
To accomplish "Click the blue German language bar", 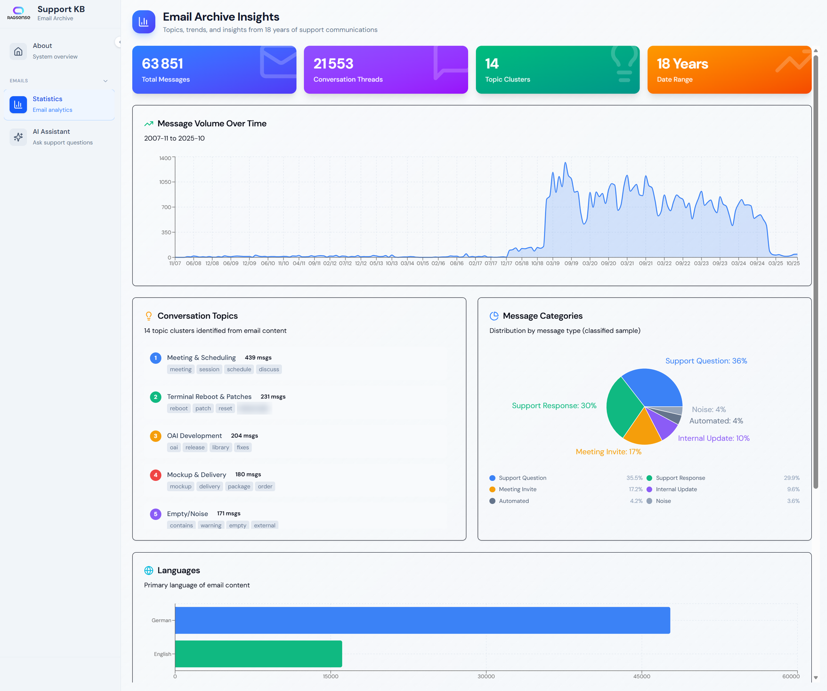I will coord(423,621).
